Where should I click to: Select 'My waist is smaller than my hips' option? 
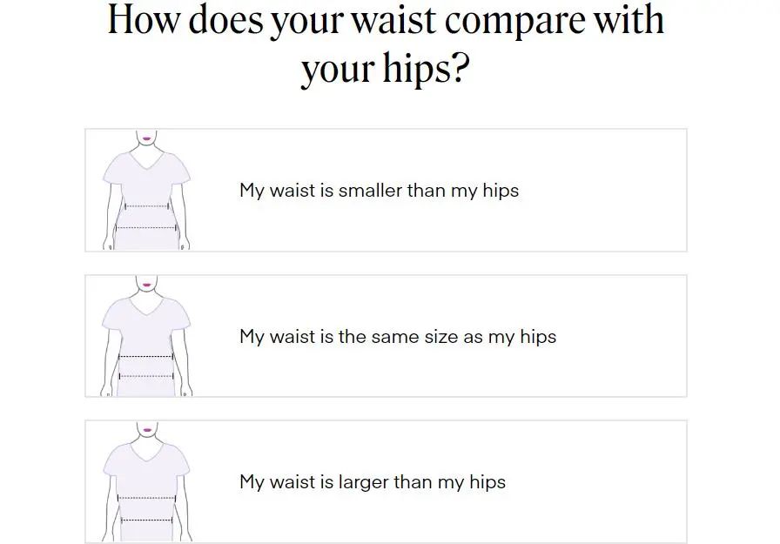point(386,190)
